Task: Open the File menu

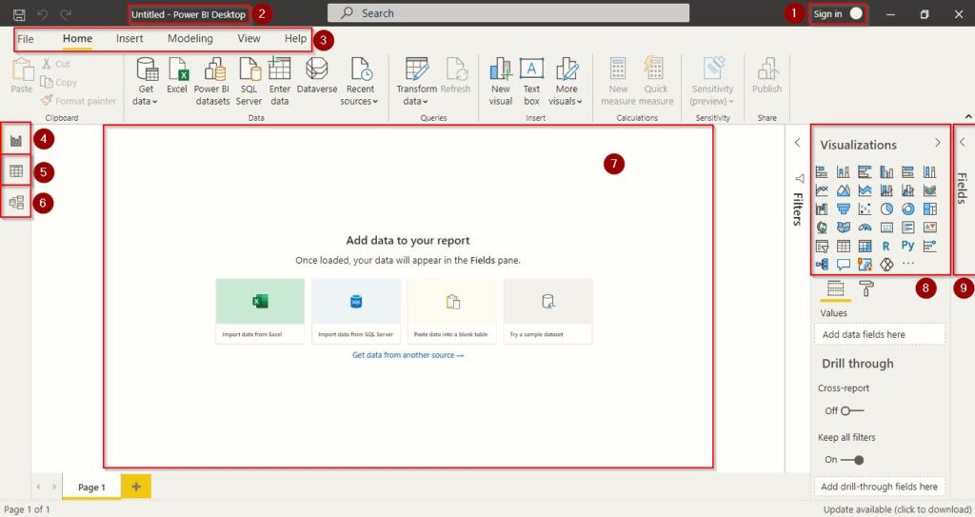Action: [26, 39]
